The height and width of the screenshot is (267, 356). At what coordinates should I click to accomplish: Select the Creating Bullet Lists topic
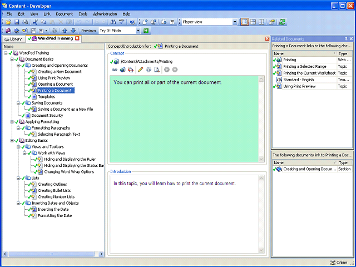click(x=55, y=190)
